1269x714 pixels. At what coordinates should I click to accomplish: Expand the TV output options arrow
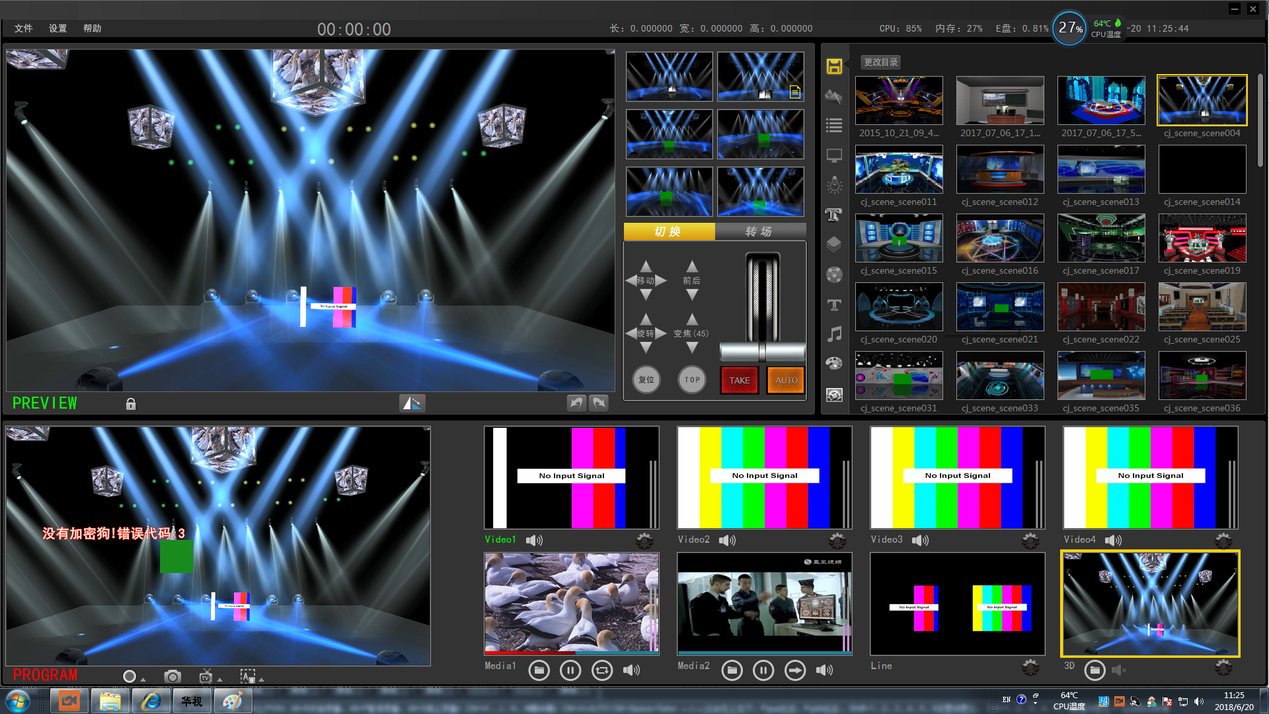(219, 680)
